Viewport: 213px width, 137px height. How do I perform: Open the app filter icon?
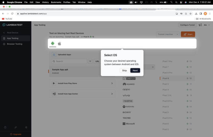click(x=90, y=61)
